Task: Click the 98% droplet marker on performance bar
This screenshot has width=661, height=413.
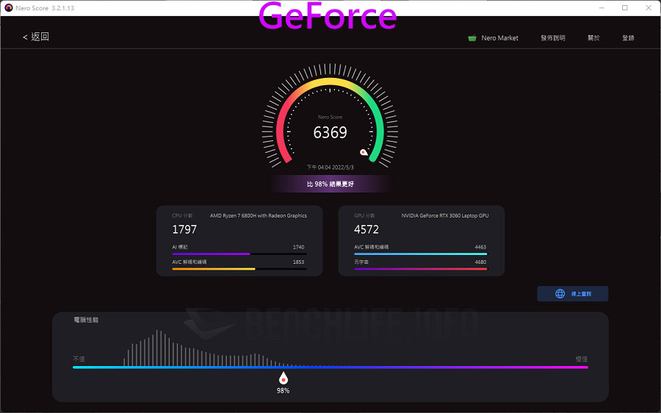Action: 283,378
